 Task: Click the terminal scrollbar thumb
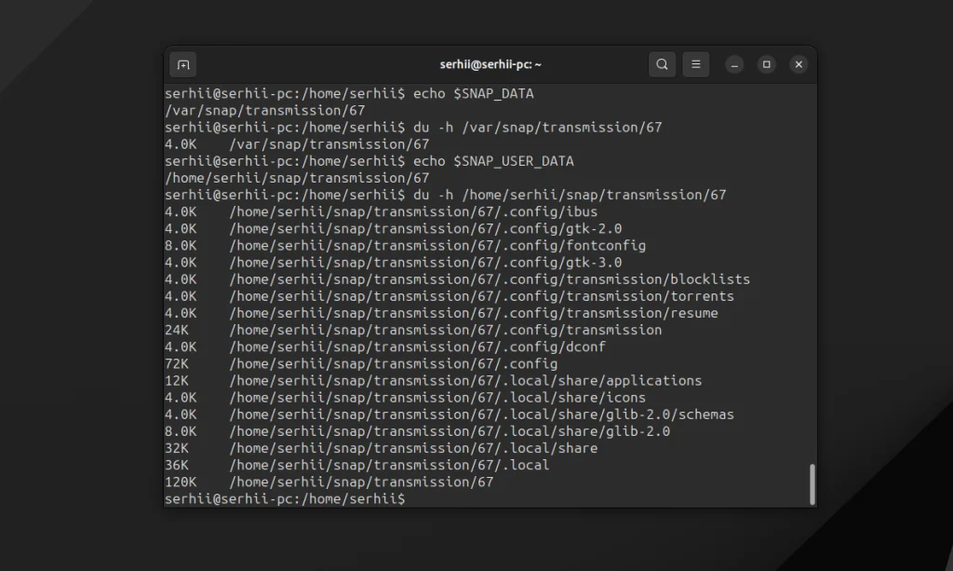pyautogui.click(x=812, y=483)
